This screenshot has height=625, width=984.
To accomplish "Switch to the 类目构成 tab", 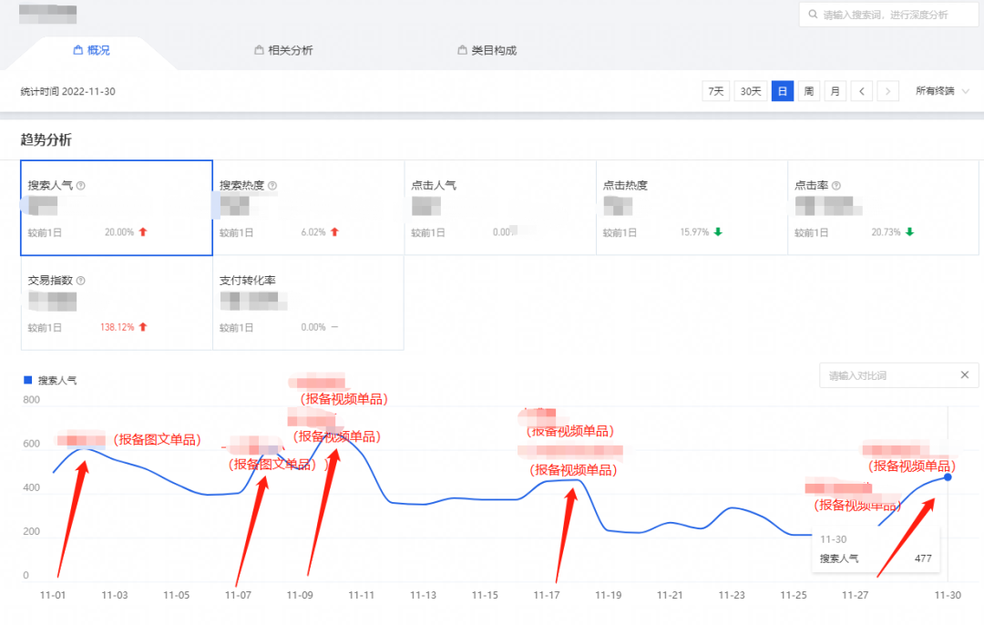I will tap(487, 51).
